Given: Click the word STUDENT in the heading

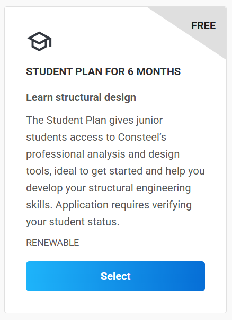Looking at the screenshot, I should [x=49, y=71].
